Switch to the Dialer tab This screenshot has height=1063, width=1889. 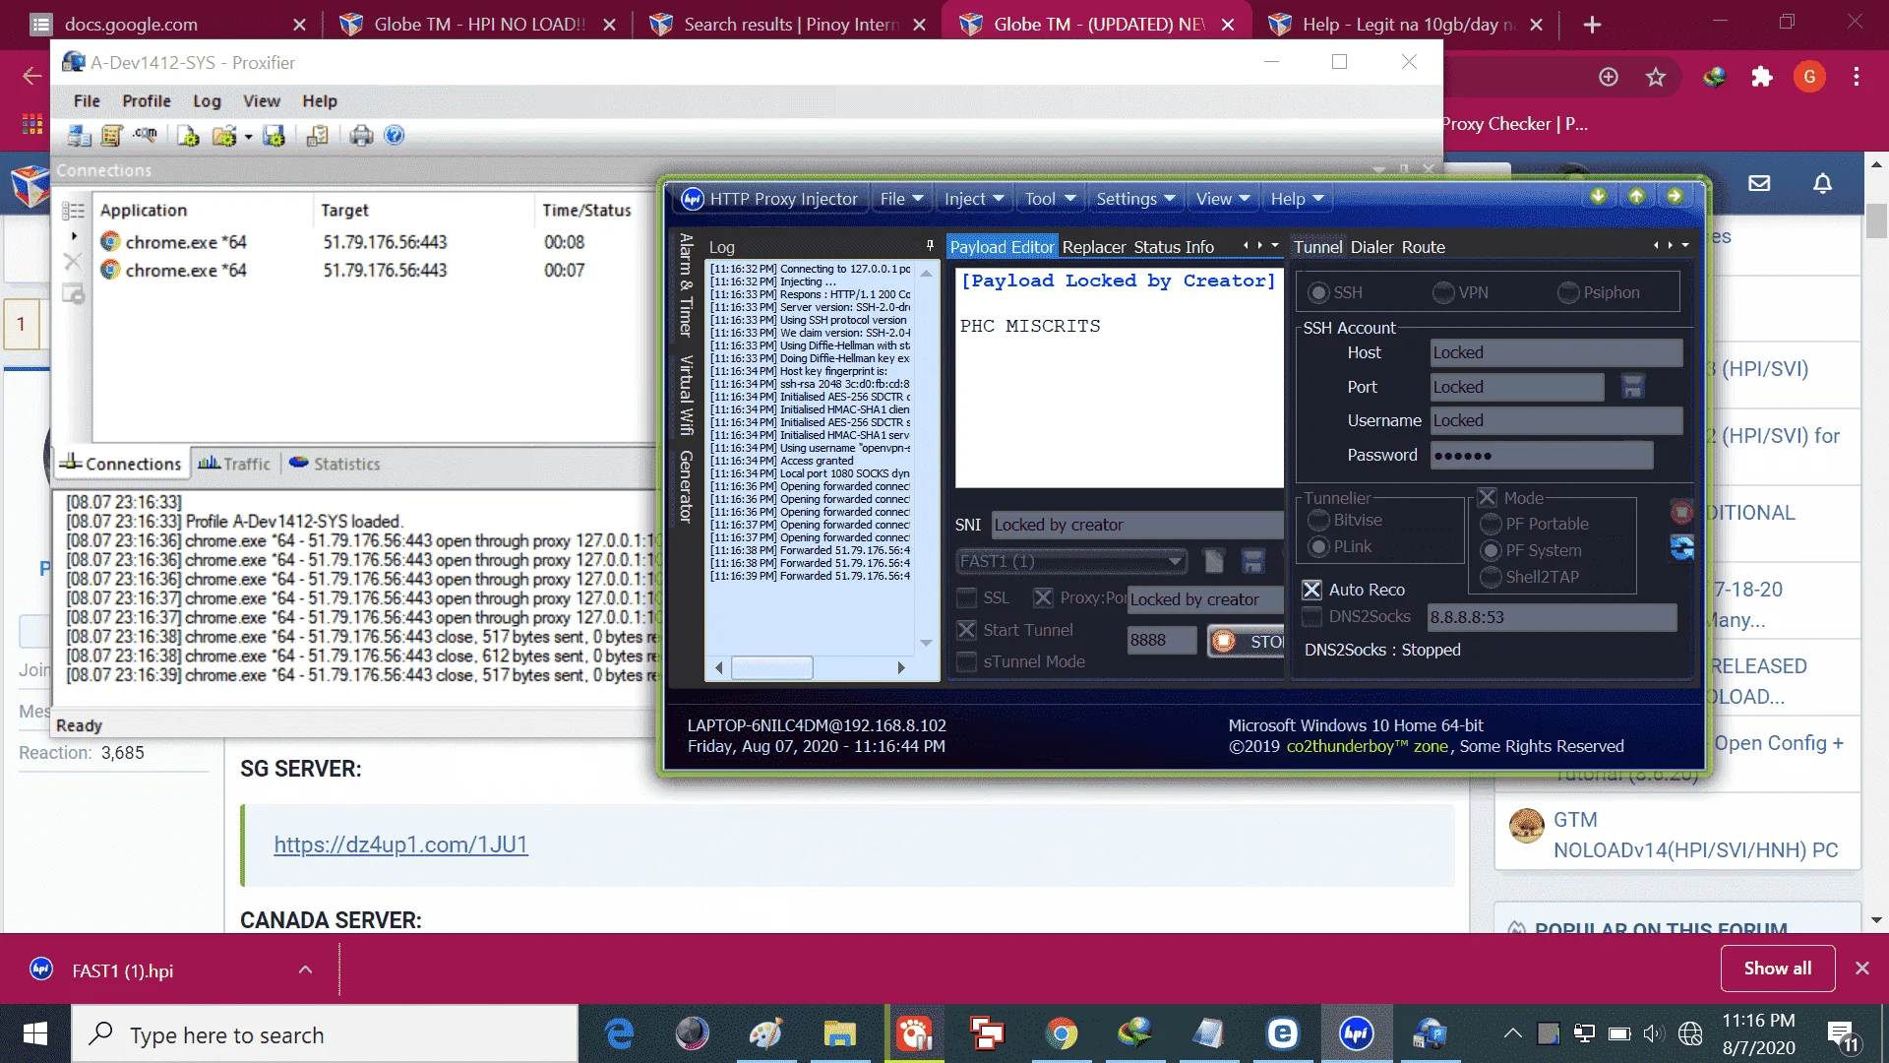pos(1371,247)
